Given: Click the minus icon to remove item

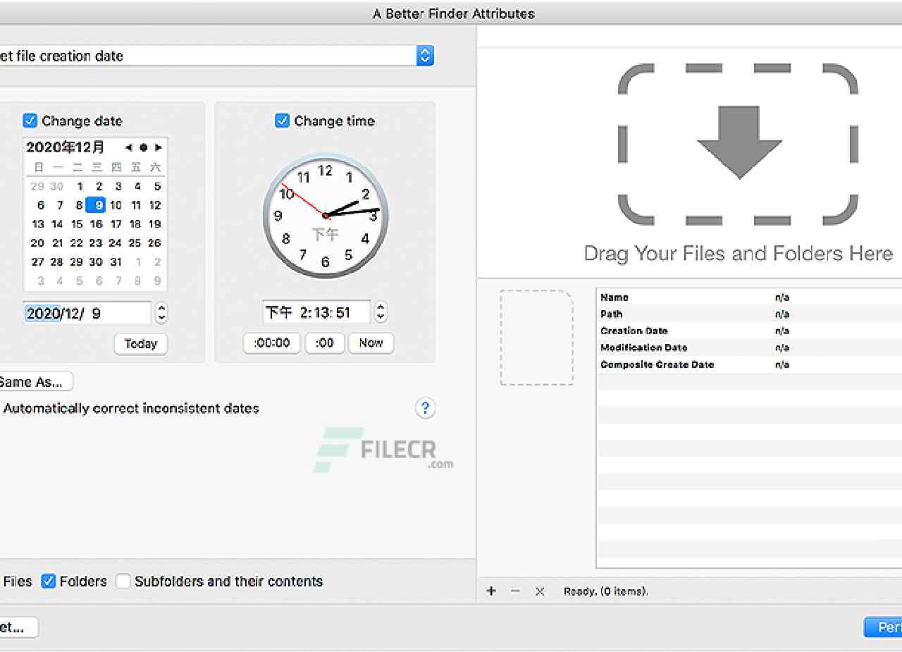Looking at the screenshot, I should pos(515,591).
